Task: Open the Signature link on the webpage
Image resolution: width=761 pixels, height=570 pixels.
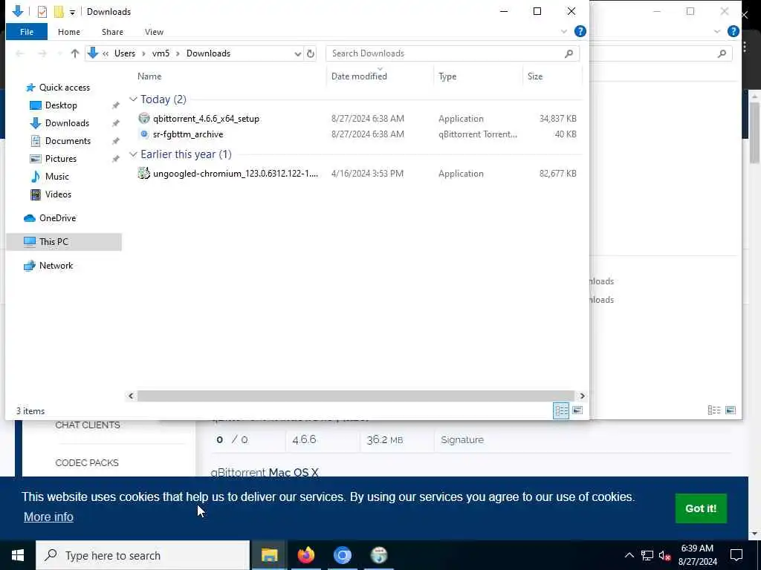Action: coord(462,440)
